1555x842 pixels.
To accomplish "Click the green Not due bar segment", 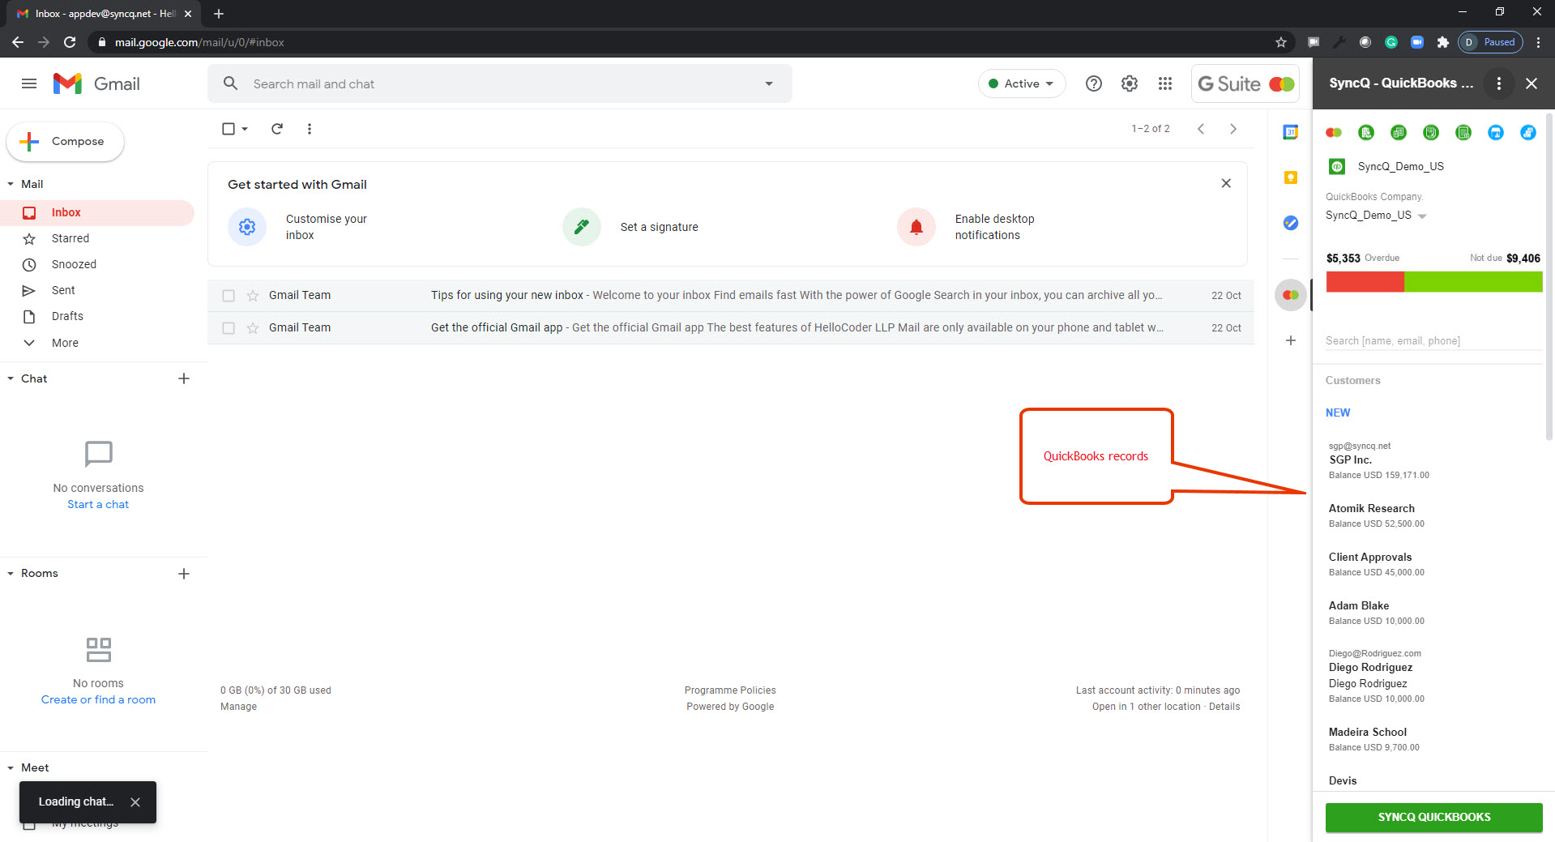I will 1473,281.
